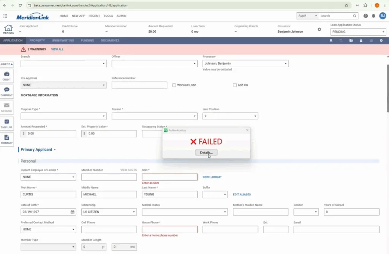Open the Pre-Approval dropdown set to NONE
389x254 pixels.
(x=63, y=85)
